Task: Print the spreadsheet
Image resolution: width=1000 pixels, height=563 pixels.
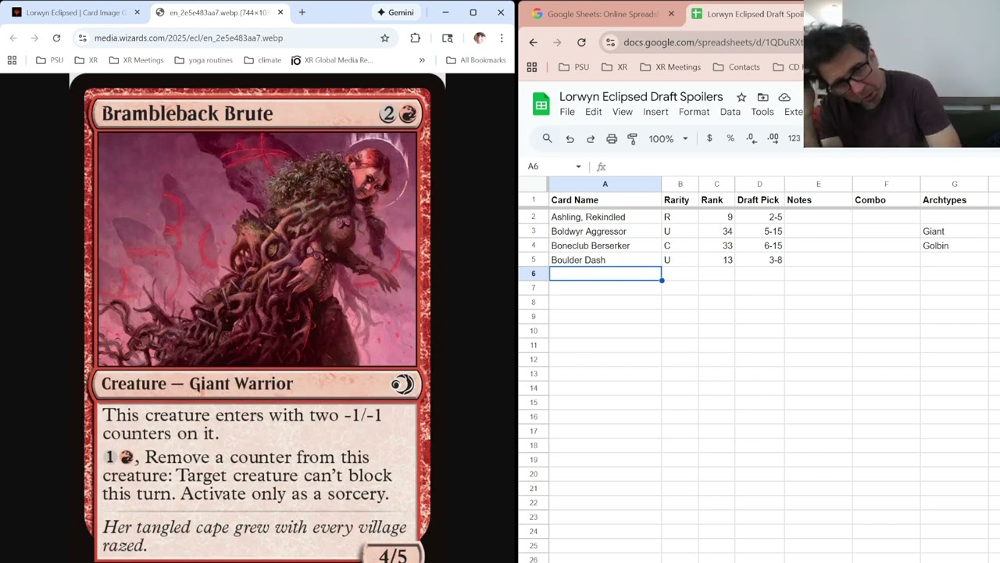Action: [612, 138]
